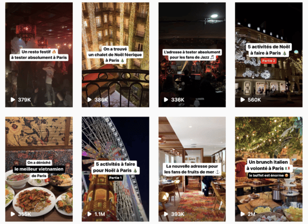
Task: Click the play icon beside 355K views
Action: tap(13, 214)
